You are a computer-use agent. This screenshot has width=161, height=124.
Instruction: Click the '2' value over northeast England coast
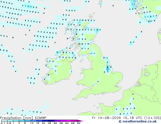[107, 63]
